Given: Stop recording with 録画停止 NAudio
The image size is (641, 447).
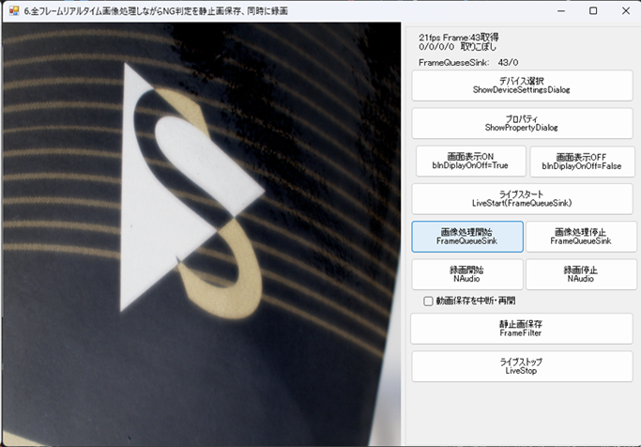Looking at the screenshot, I should [x=581, y=274].
